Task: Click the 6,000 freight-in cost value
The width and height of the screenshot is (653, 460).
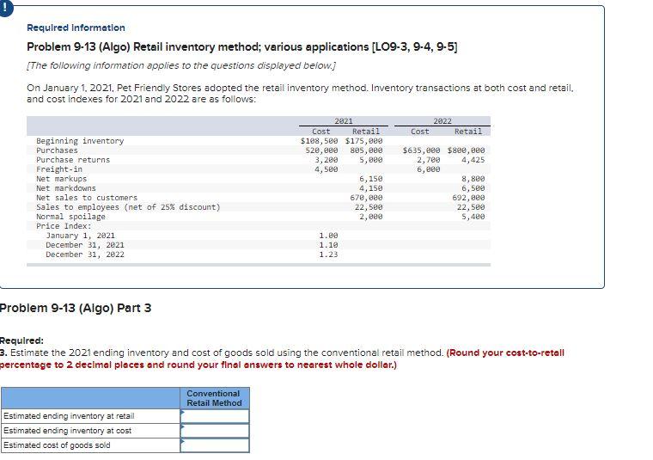Action: tap(429, 169)
